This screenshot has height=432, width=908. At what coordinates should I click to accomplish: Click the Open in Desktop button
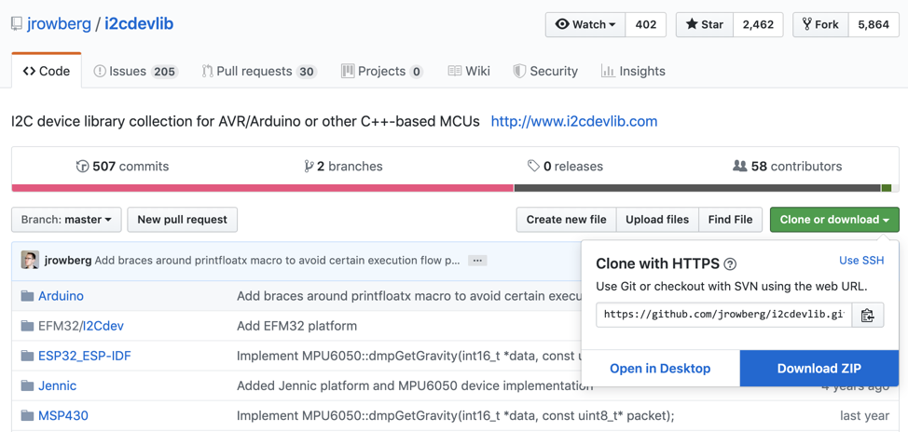pos(660,369)
